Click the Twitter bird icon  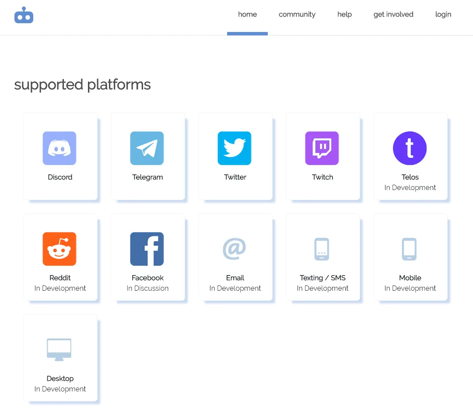235,148
